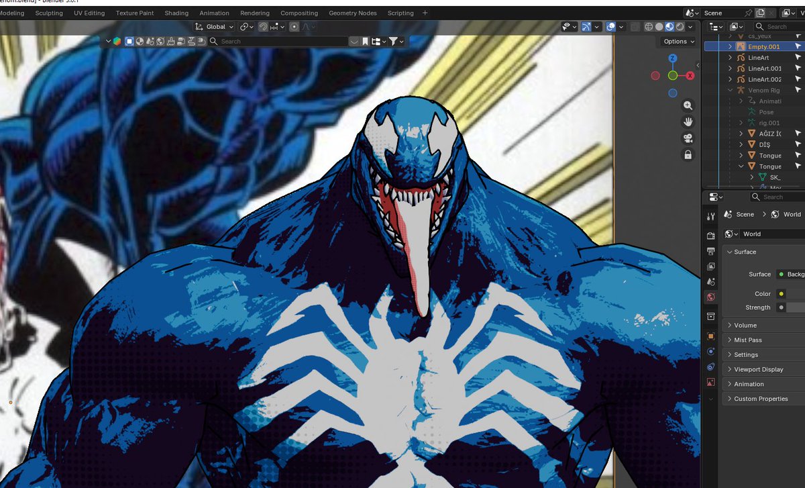Open the Physics properties tab
Image resolution: width=805 pixels, height=488 pixels.
[711, 351]
